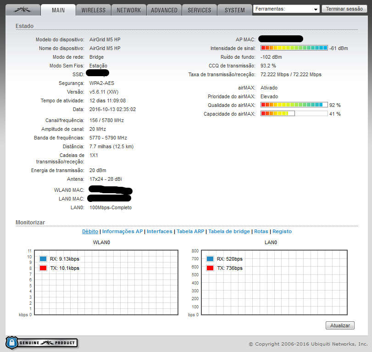
Task: Click the 100Mbps-Completo LAN0 value
Action: tap(111, 208)
